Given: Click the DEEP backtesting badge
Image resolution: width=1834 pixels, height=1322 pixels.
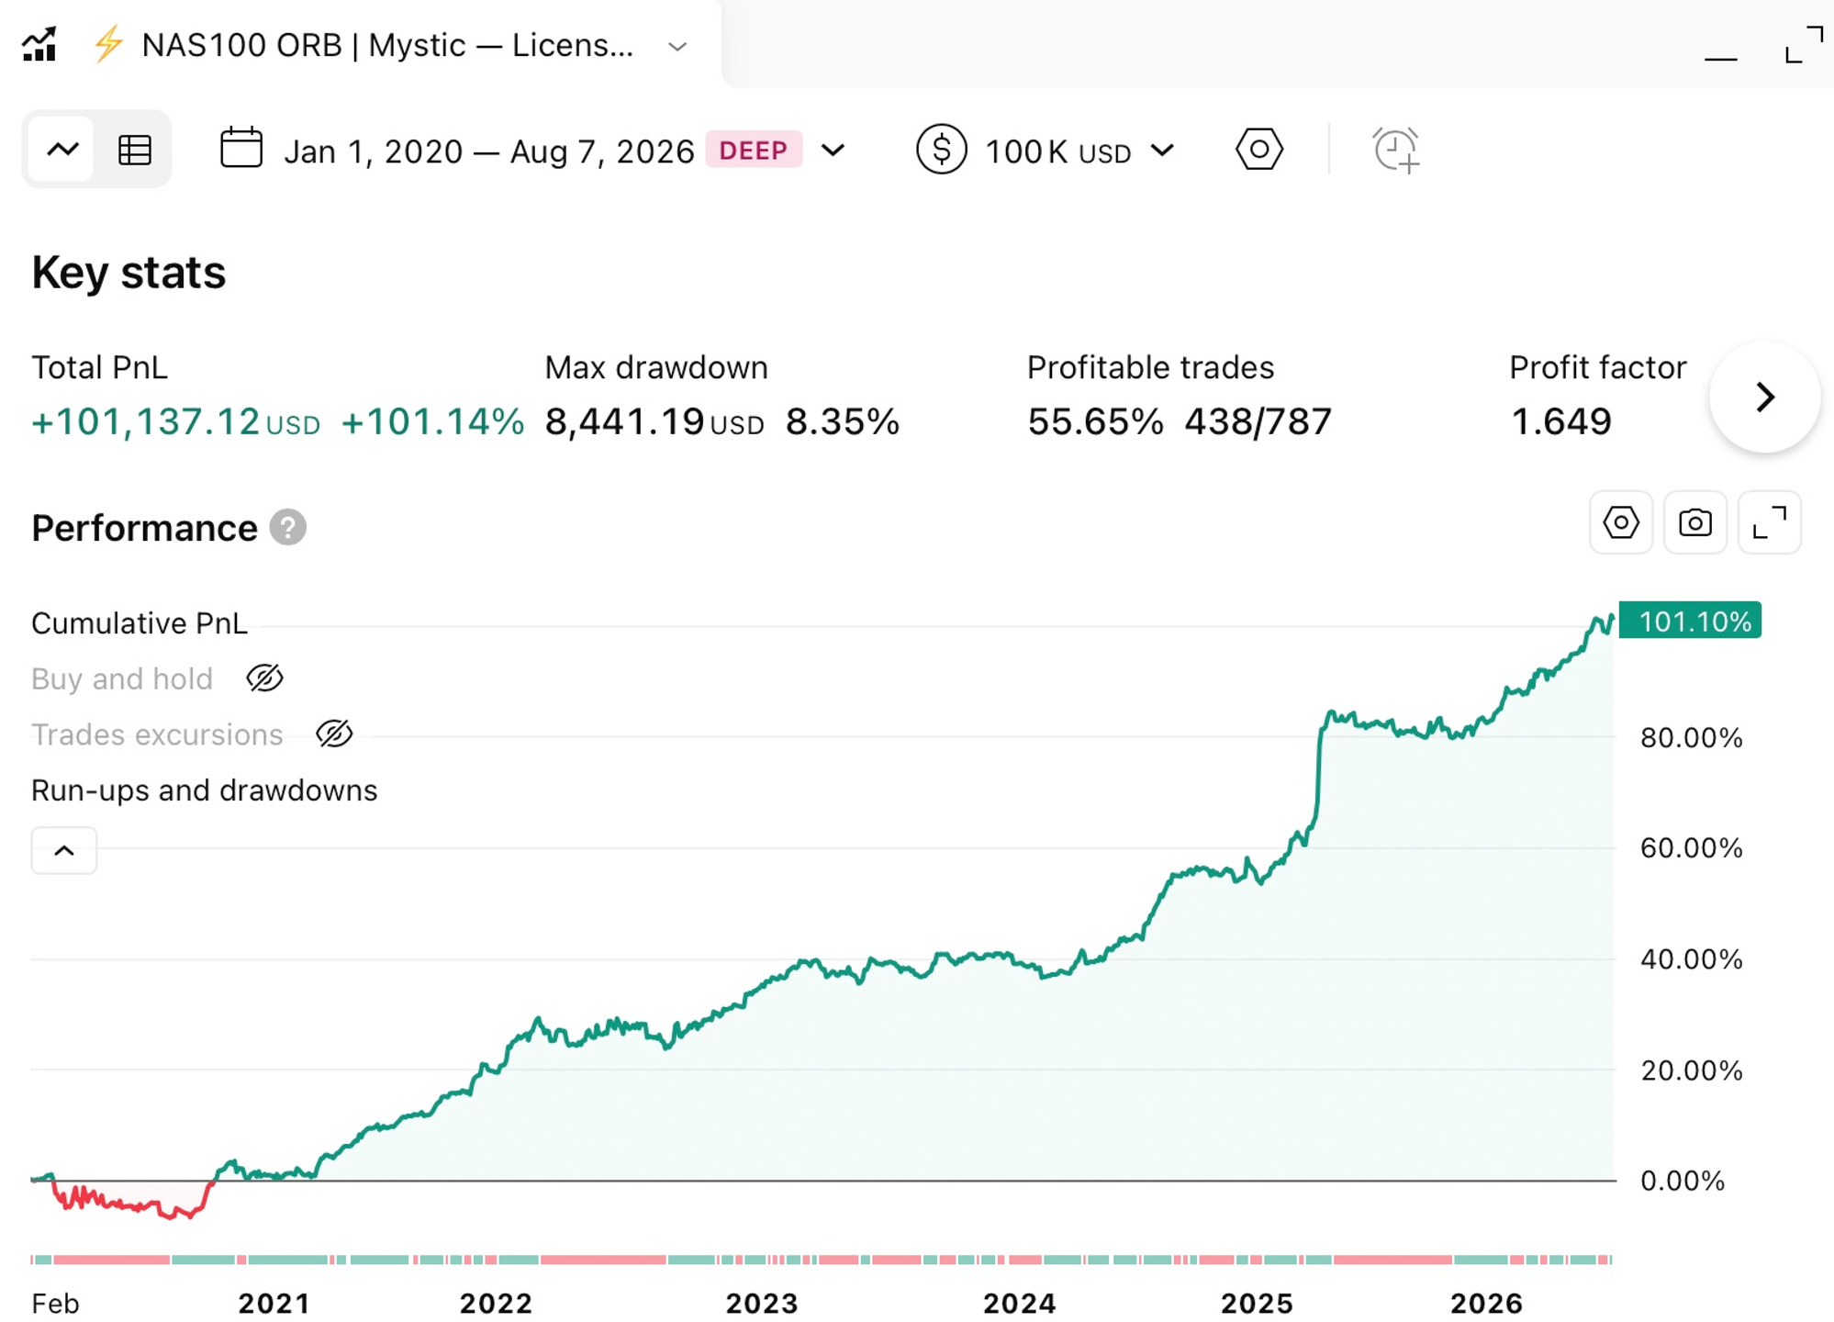Looking at the screenshot, I should [754, 150].
